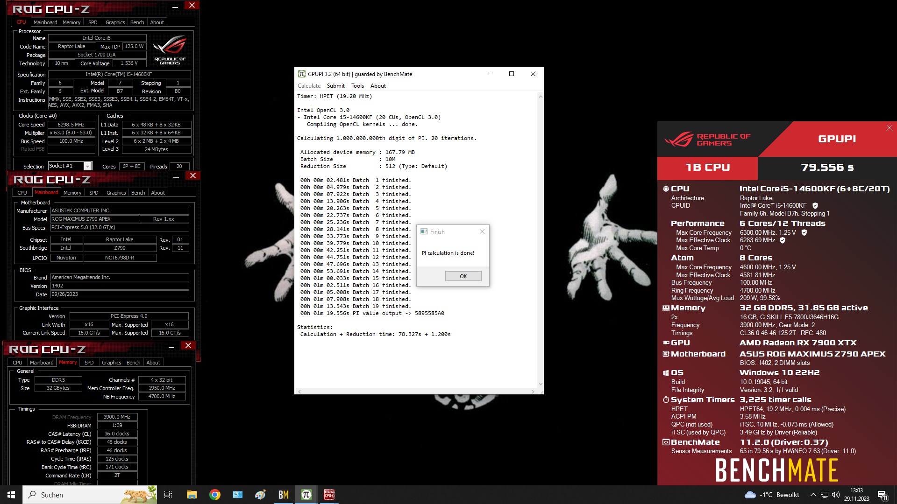Click the Specification field i5-14600KF

[x=119, y=75]
